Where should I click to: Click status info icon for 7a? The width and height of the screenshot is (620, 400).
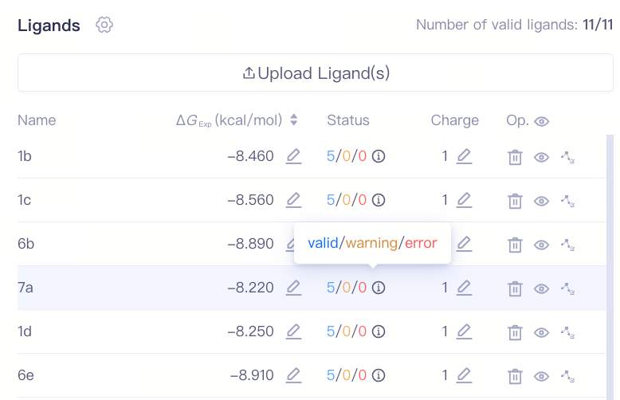(379, 288)
